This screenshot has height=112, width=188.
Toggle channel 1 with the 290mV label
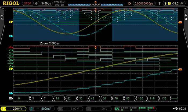pos(13,109)
